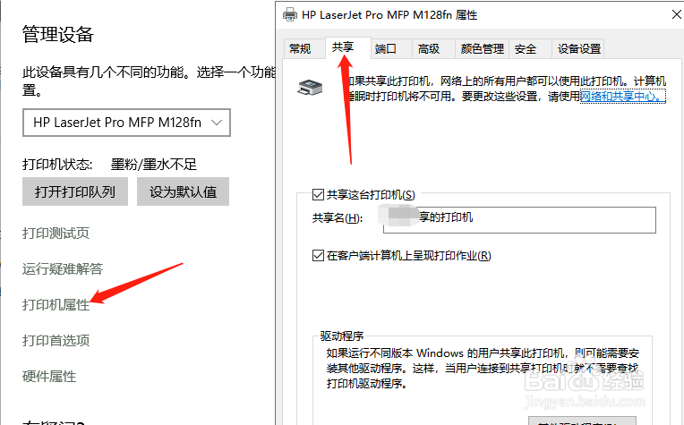Click the 打印测试页 link
The width and height of the screenshot is (684, 425).
coord(56,234)
